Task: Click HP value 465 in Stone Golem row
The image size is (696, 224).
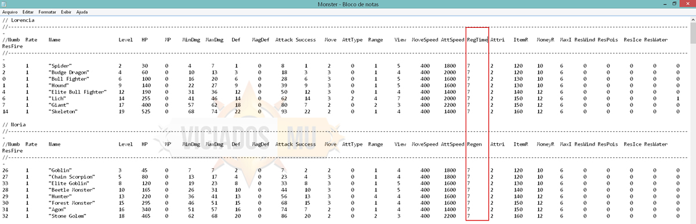Action: (146, 215)
